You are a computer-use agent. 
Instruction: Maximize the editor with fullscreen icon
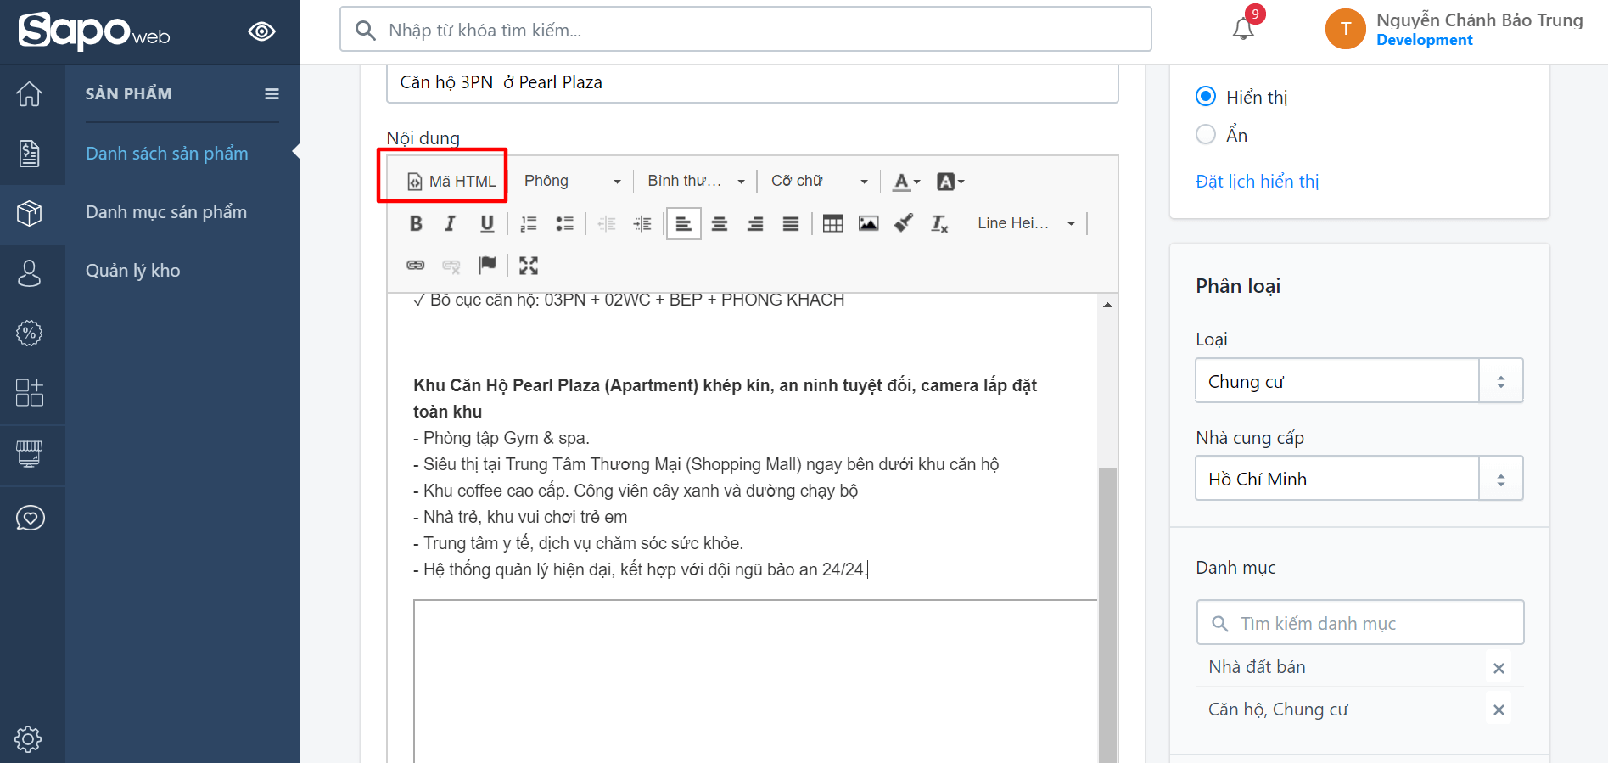tap(529, 266)
